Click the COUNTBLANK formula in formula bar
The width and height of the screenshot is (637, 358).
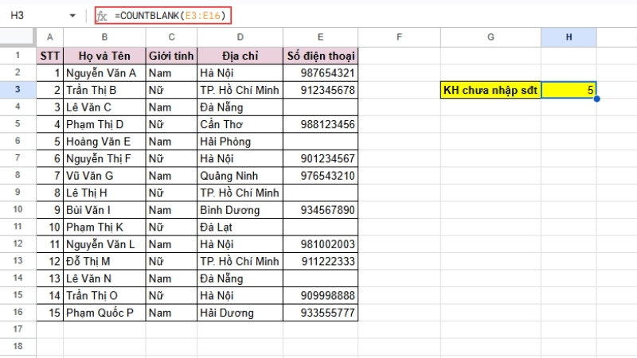tap(170, 16)
